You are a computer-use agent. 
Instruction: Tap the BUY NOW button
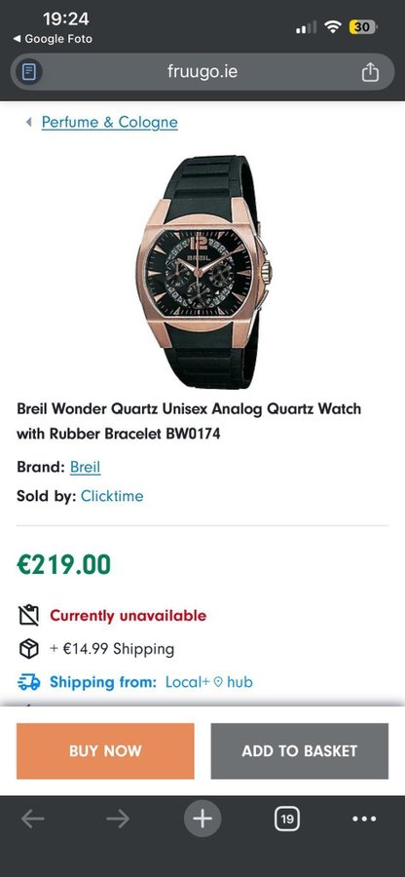point(105,750)
